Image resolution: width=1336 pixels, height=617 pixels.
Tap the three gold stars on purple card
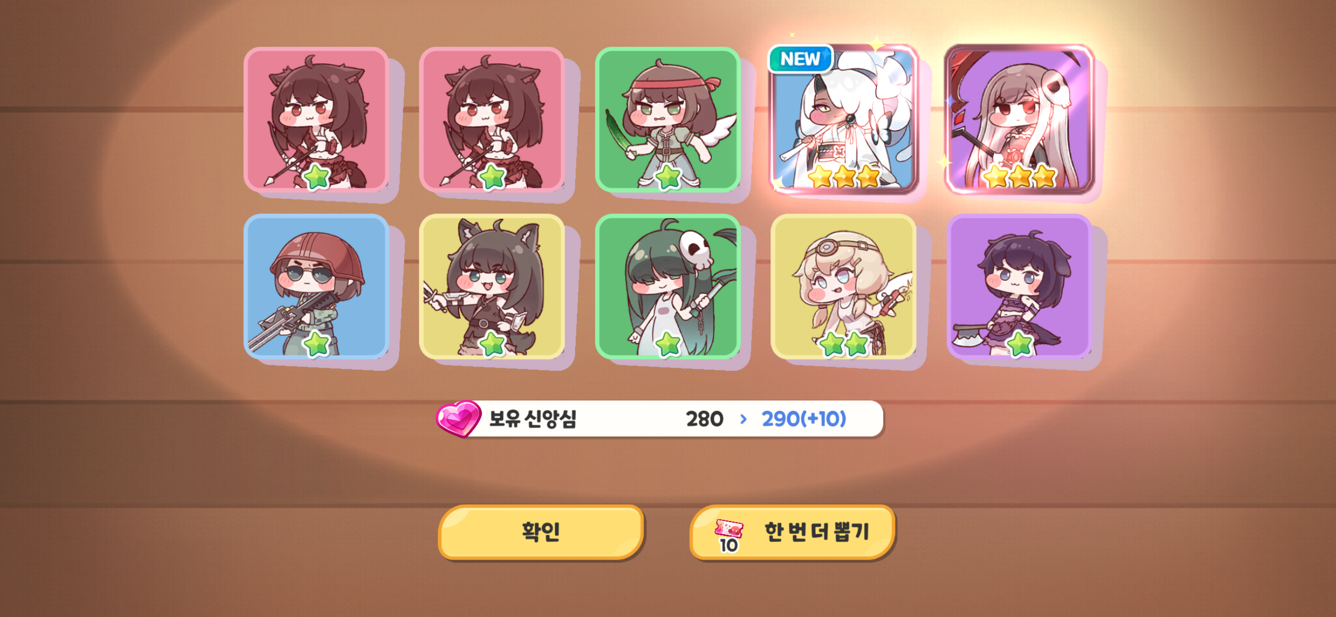click(1019, 176)
